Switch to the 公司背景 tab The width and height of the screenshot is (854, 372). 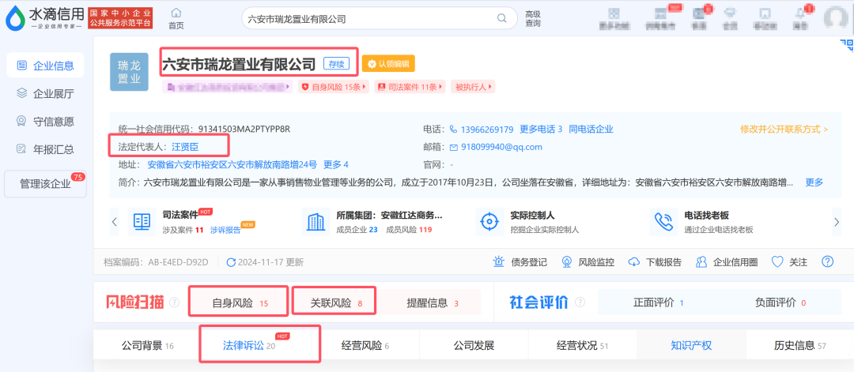[x=147, y=345]
